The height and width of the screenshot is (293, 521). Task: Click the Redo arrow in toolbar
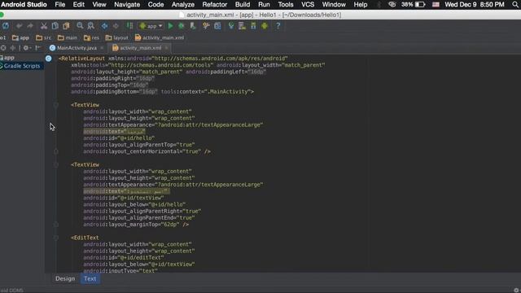pos(30,26)
